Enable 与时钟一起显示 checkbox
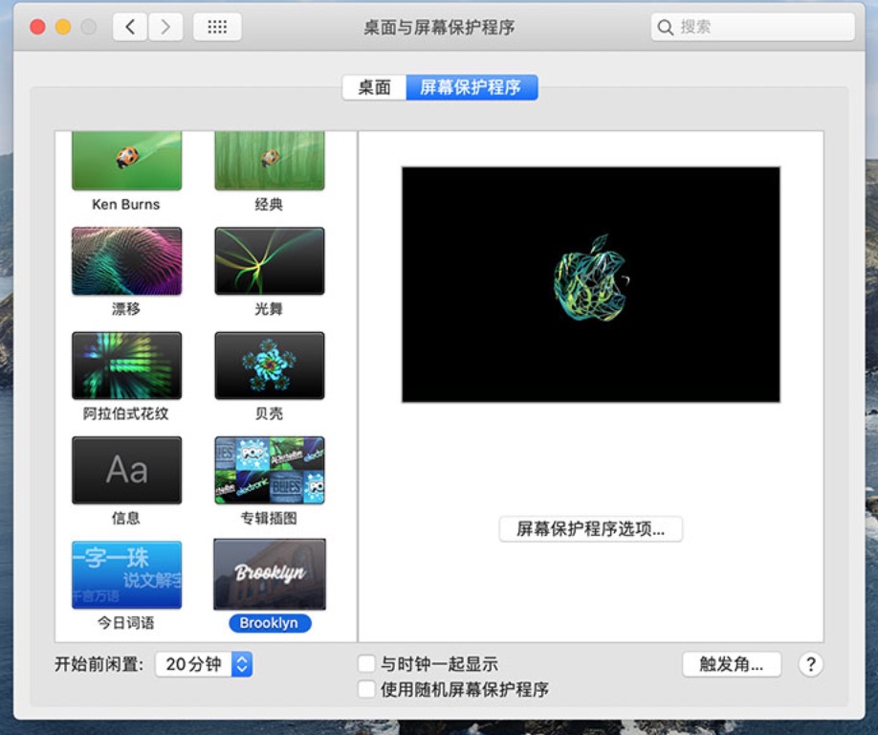Screen dimensions: 878x735 (x=366, y=664)
